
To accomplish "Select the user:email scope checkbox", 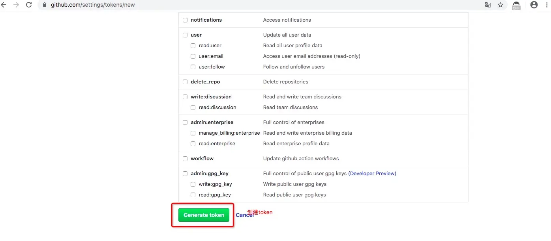I will 193,56.
